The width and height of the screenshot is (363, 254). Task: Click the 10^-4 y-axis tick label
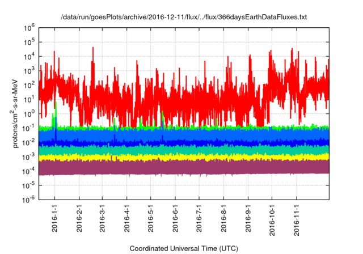pos(29,171)
